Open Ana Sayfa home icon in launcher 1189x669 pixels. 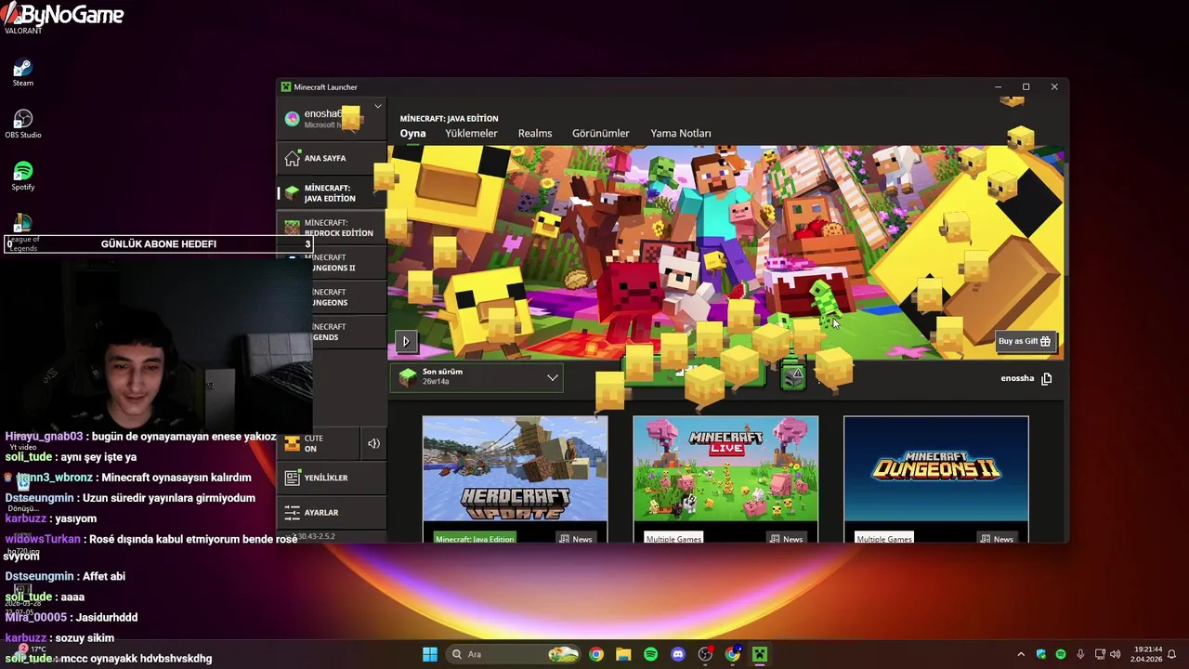293,158
